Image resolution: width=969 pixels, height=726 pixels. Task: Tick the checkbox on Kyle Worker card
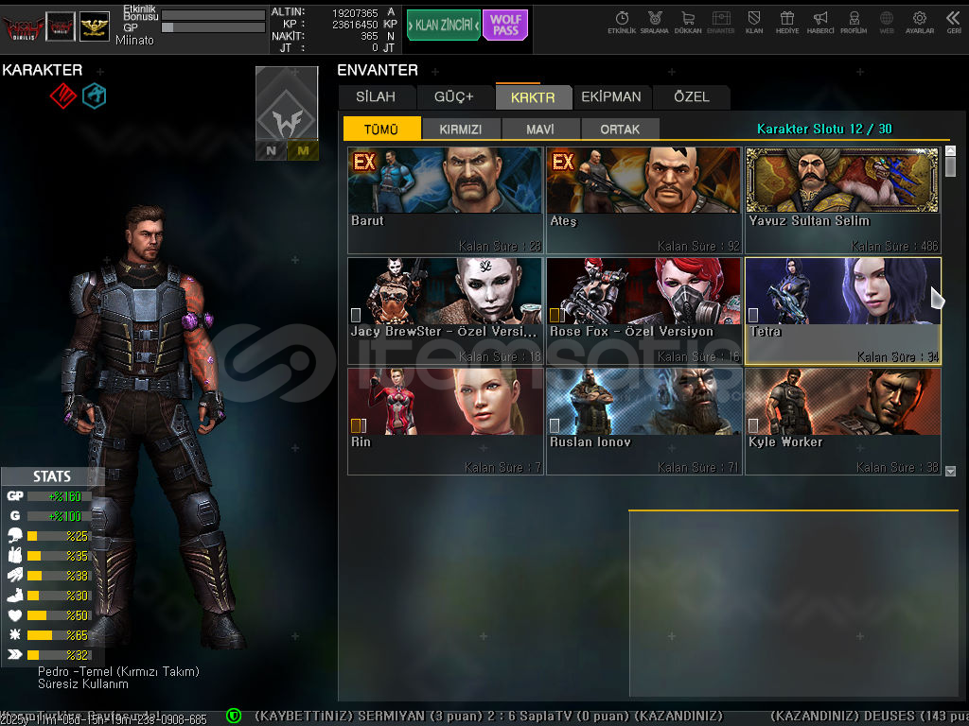tap(753, 425)
